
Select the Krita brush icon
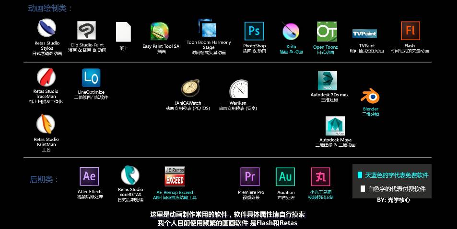click(x=291, y=31)
